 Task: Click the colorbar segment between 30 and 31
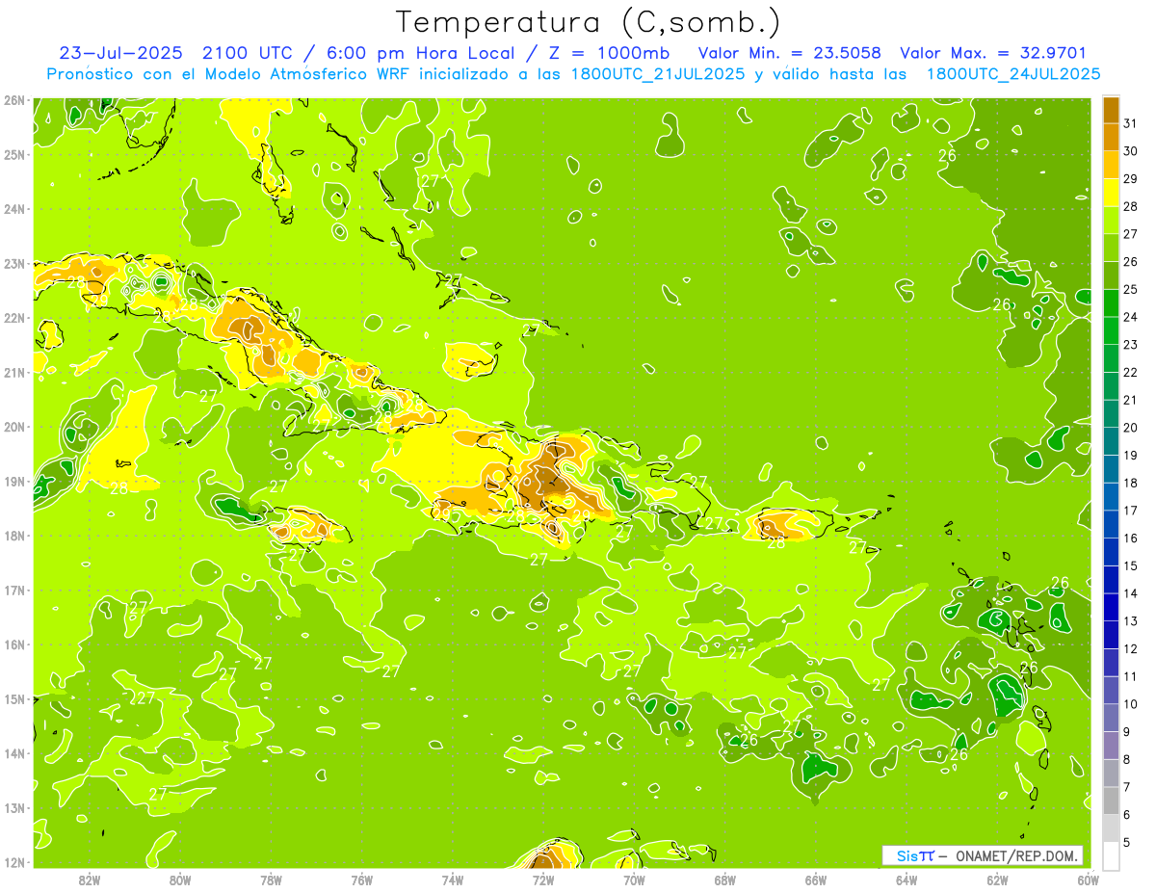(x=1111, y=137)
